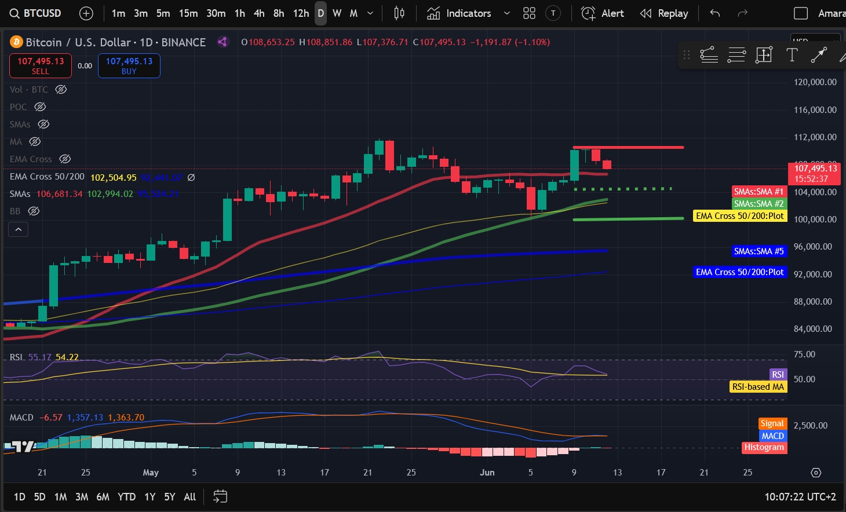Select the trend line drawing tool
This screenshot has height=512, width=846.
[818, 55]
